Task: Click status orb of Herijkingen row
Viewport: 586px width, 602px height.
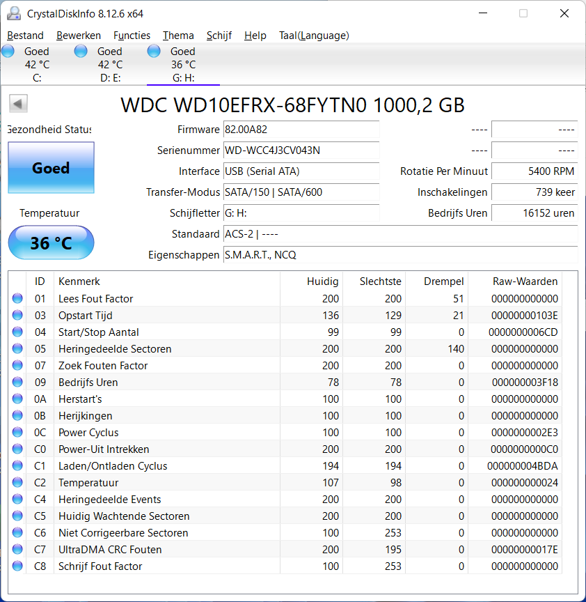Action: [17, 415]
